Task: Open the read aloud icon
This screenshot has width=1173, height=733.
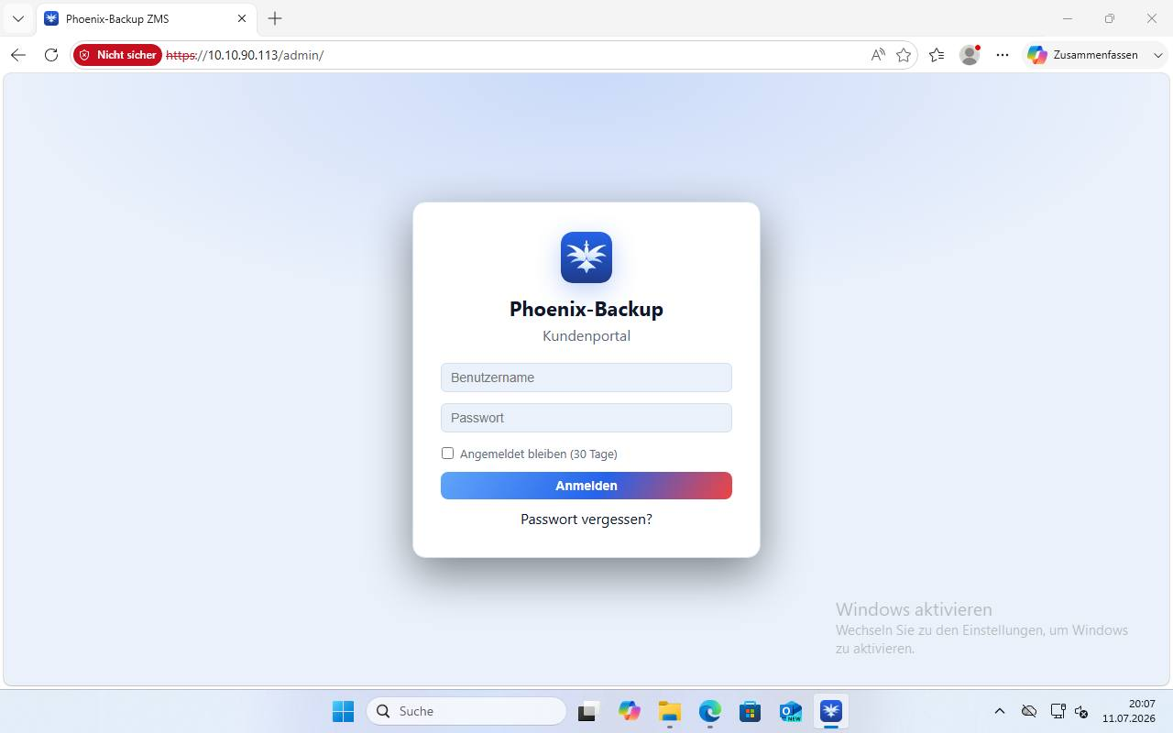Action: coord(878,55)
